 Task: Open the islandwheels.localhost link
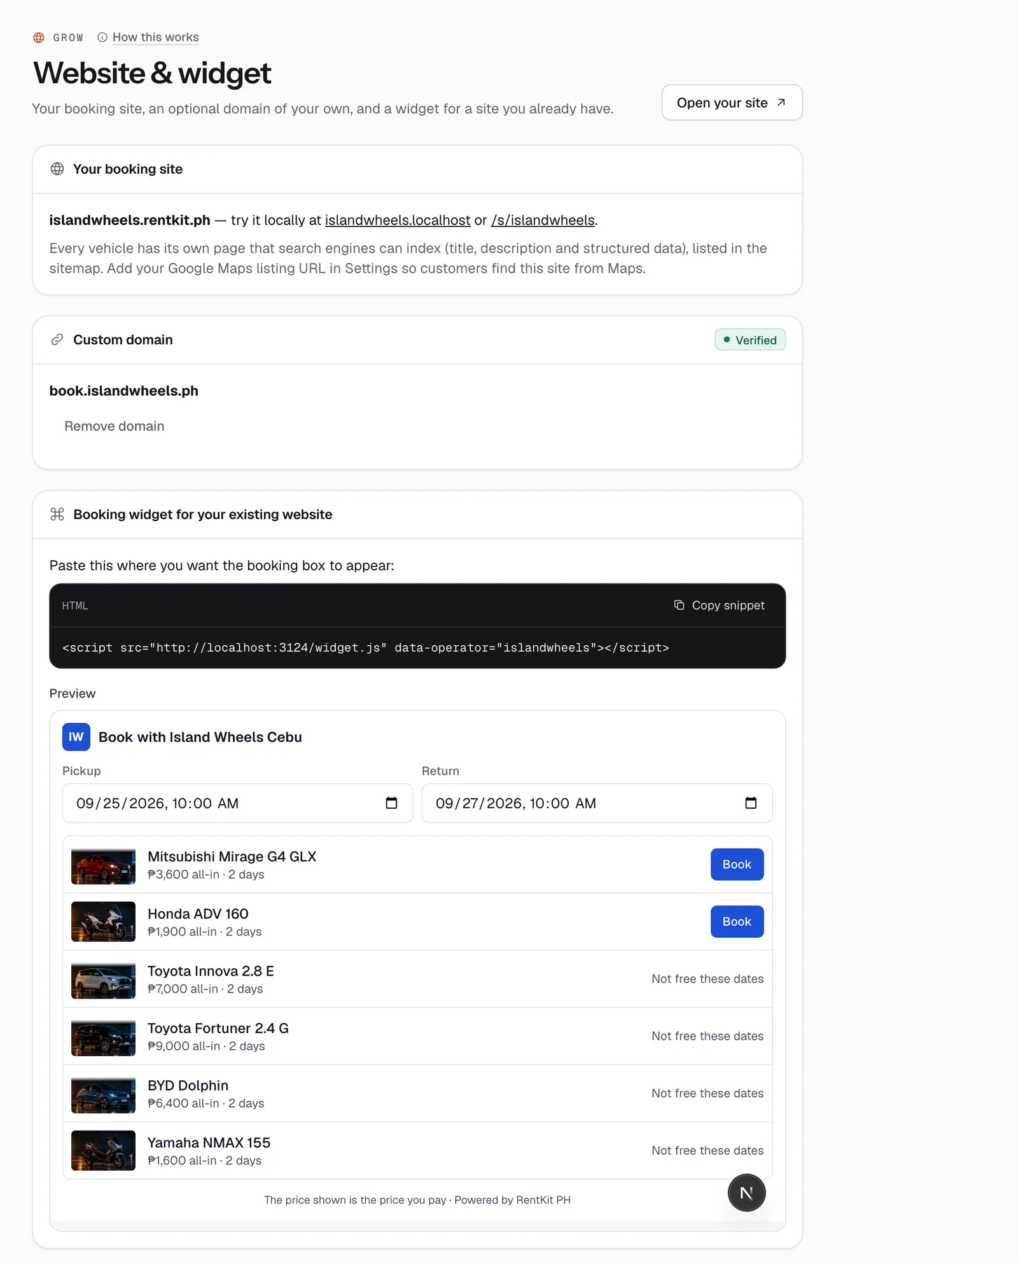[398, 220]
